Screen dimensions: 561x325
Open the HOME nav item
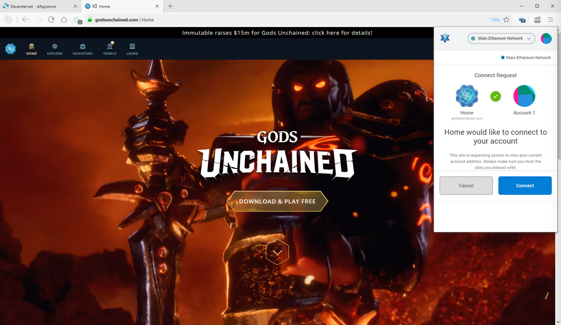point(32,49)
